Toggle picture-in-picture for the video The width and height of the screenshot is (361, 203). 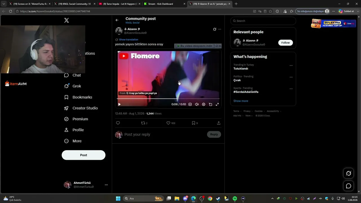click(210, 104)
